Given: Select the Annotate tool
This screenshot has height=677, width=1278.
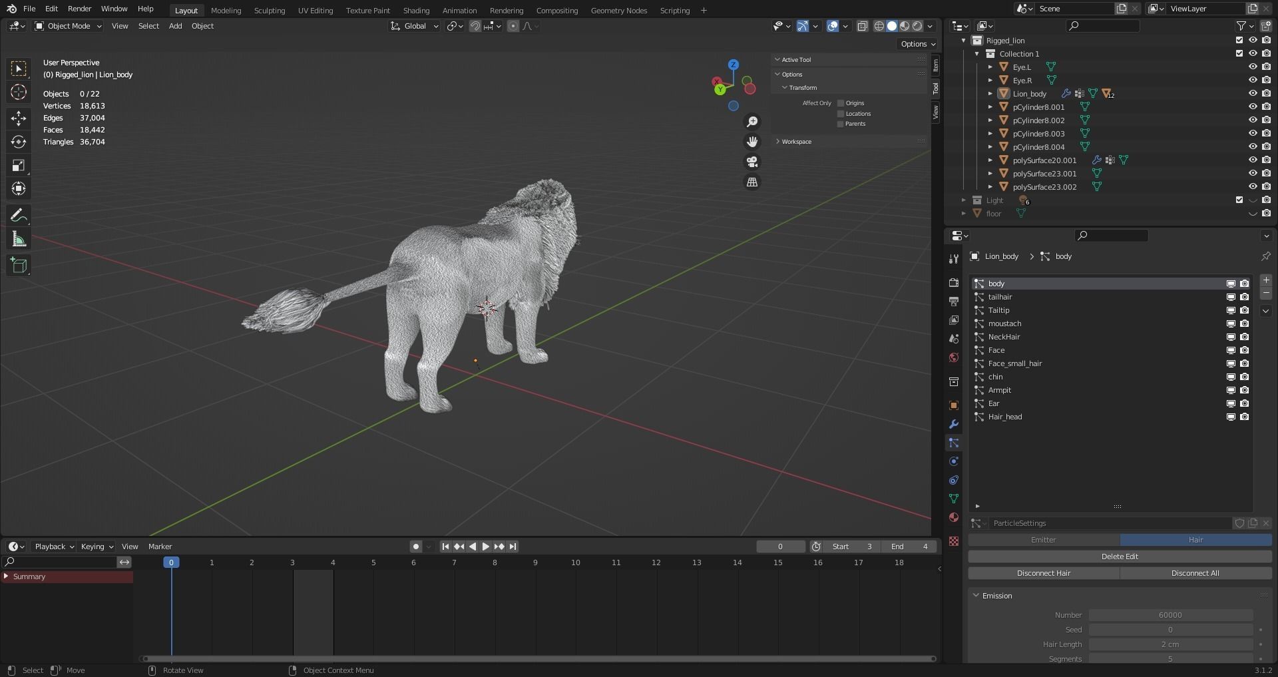Looking at the screenshot, I should coord(19,216).
